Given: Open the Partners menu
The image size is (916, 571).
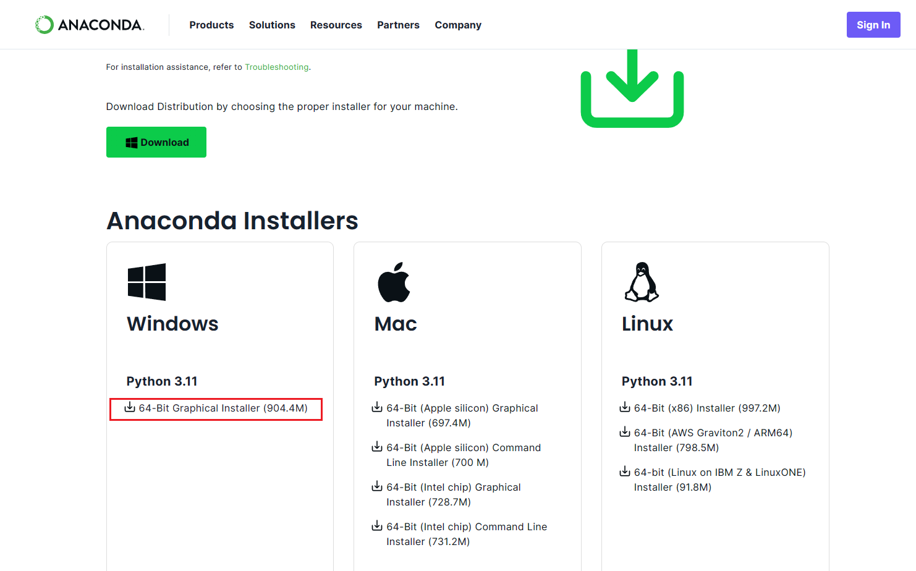Looking at the screenshot, I should pyautogui.click(x=398, y=25).
